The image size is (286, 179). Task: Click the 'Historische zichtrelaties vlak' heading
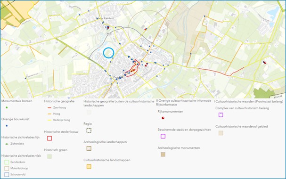coord(21,155)
